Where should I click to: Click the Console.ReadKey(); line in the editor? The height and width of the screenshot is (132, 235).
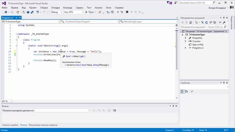click(x=45, y=60)
